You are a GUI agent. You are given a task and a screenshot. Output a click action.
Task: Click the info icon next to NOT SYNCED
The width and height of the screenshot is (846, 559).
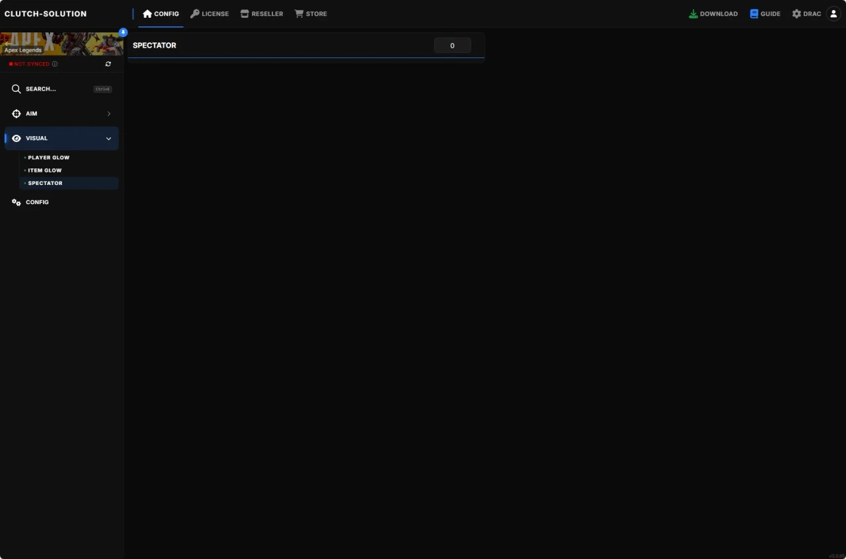coord(54,64)
